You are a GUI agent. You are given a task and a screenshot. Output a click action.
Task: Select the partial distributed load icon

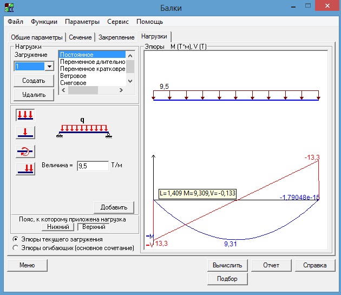pyautogui.click(x=25, y=169)
